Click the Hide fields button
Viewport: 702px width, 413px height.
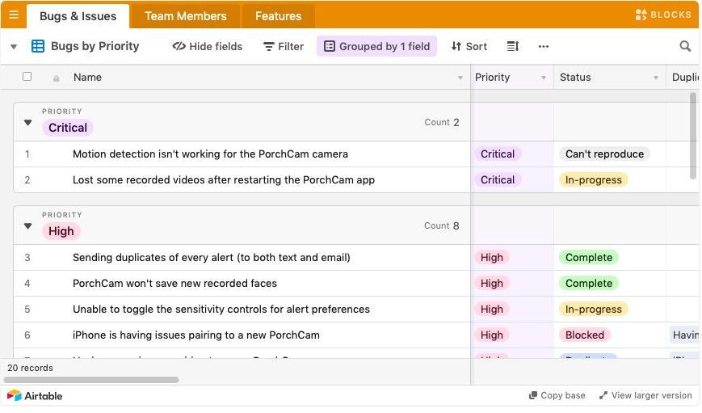pos(208,46)
